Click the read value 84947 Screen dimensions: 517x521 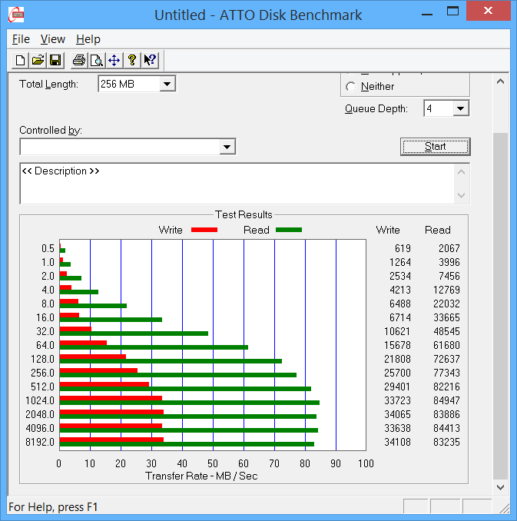pos(446,400)
